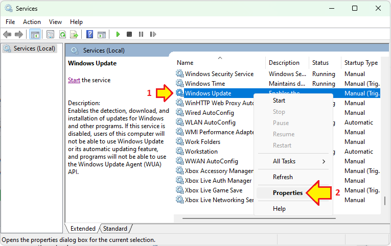The width and height of the screenshot is (391, 246).
Task: Click the toolbar Refresh icon
Action: point(62,34)
